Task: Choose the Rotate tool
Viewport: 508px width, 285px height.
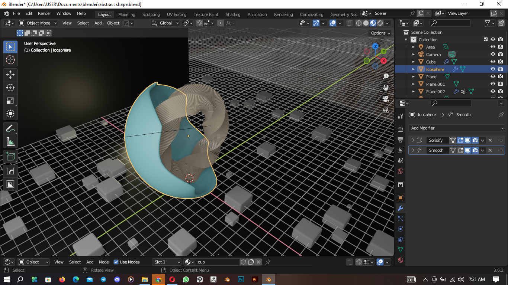Action: click(10, 88)
